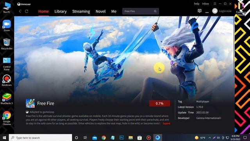Open the volume control in tray
The width and height of the screenshot is (250, 141).
218,137
